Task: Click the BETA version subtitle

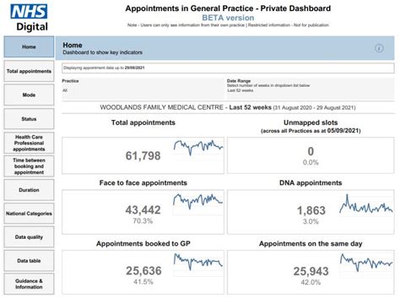Action: pos(228,18)
